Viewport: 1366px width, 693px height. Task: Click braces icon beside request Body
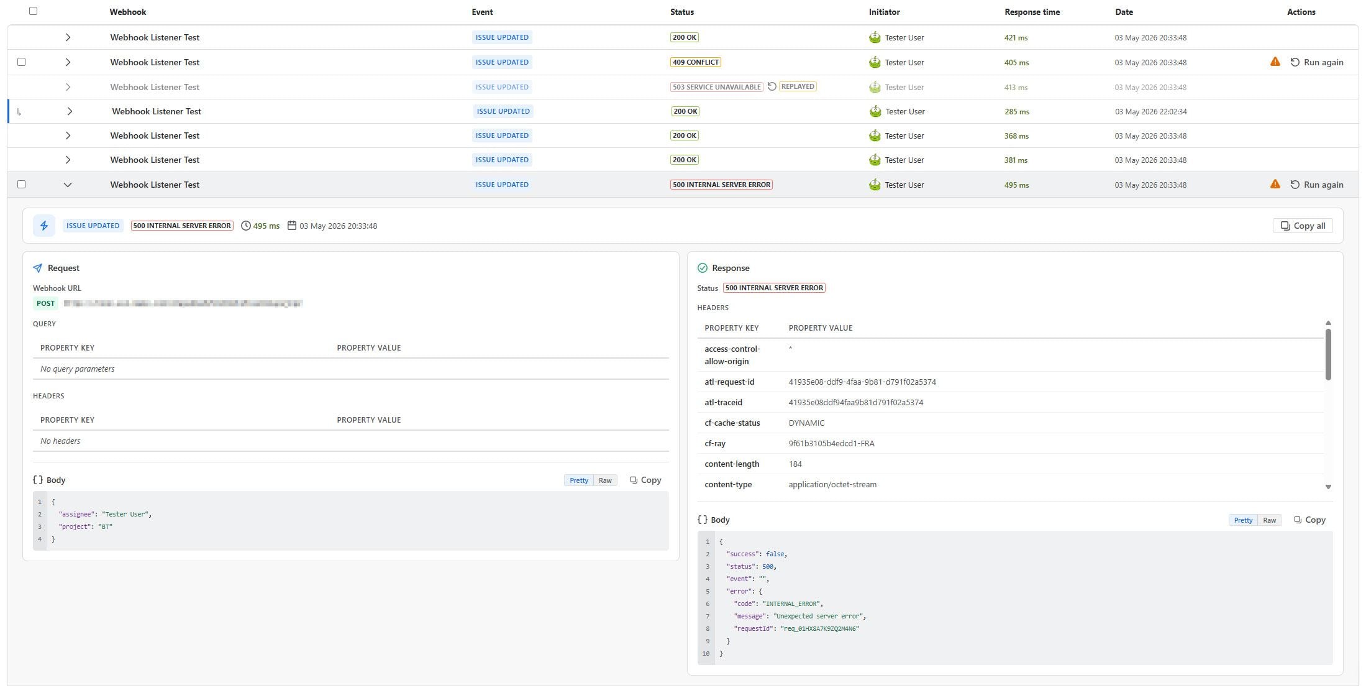38,480
